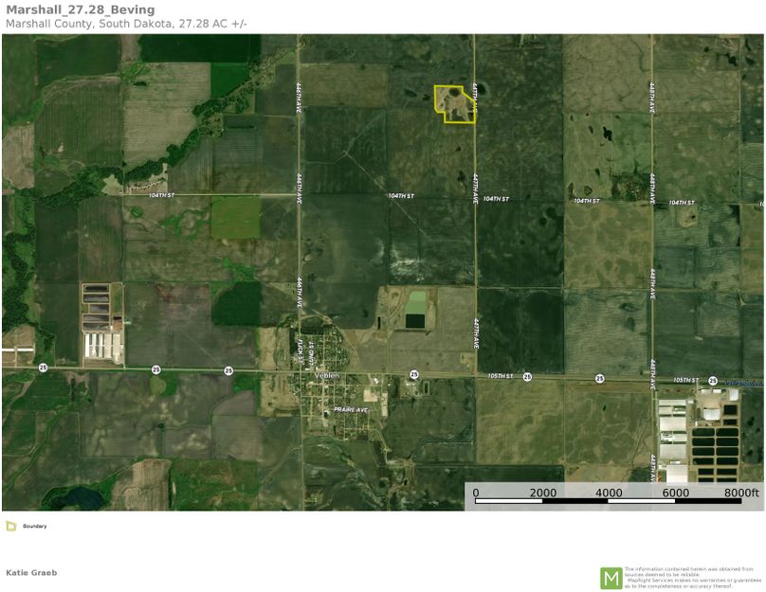The width and height of the screenshot is (766, 592).
Task: Click the leftmost Highway 25 shield marker
Action: 43,368
